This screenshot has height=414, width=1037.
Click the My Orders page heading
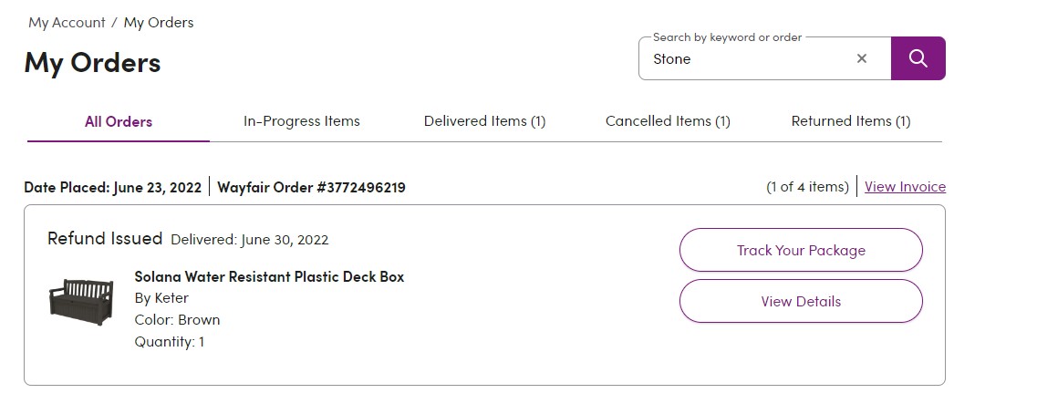click(x=93, y=63)
